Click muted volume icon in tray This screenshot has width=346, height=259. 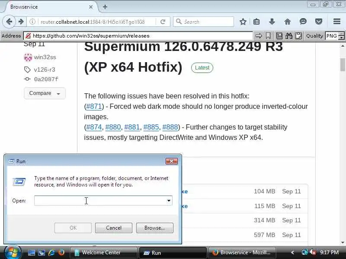tap(313, 252)
